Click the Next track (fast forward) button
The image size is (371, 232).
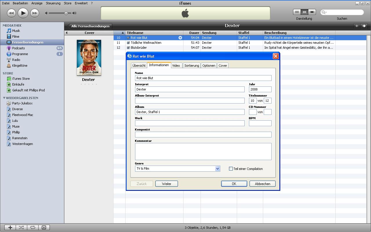tap(34, 13)
